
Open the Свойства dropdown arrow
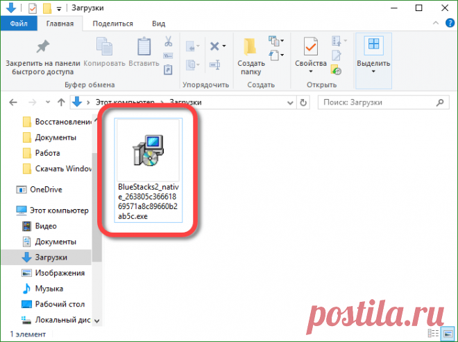coord(311,72)
